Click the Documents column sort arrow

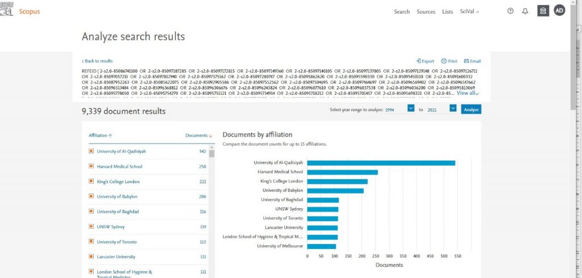[x=211, y=136]
